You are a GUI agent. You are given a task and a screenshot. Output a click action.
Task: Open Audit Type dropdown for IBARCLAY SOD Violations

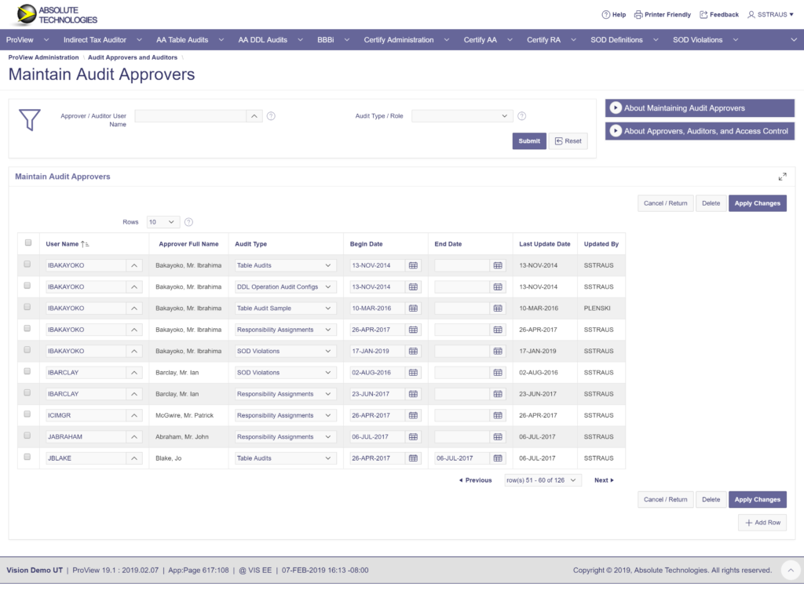pos(284,373)
